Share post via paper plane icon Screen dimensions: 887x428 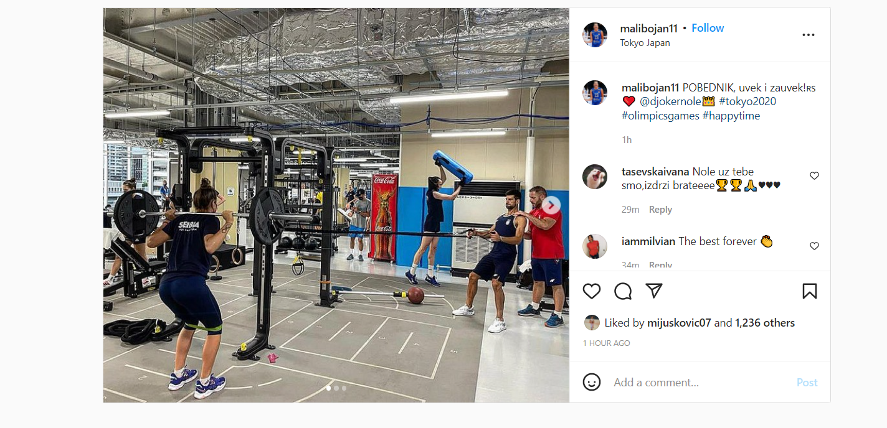click(653, 291)
